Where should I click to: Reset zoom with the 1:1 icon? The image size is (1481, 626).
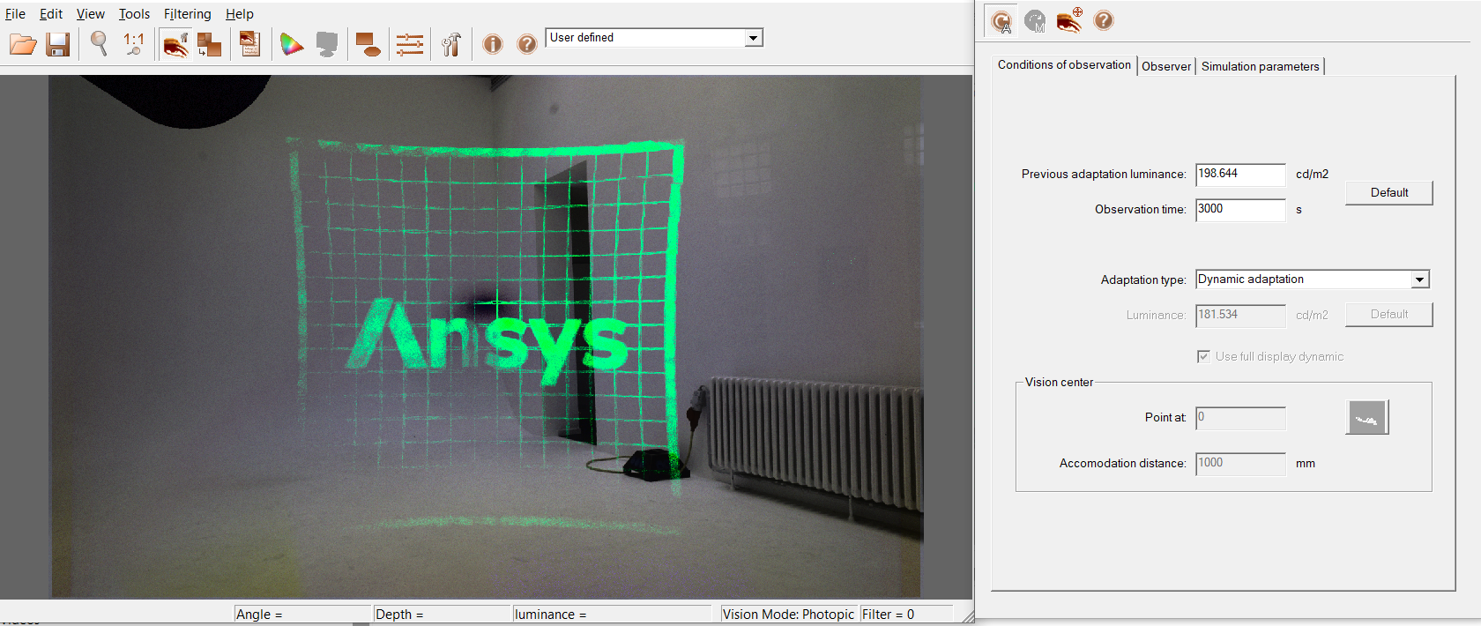click(x=134, y=44)
